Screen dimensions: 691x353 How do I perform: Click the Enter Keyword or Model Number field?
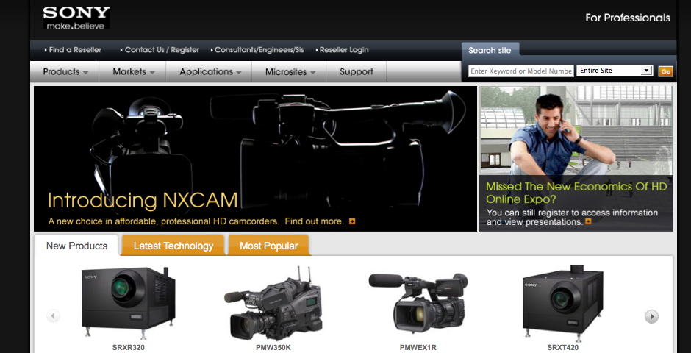click(x=521, y=71)
